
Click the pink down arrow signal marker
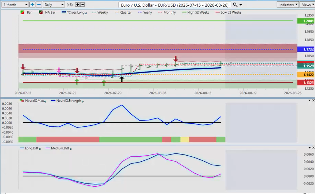[x=59, y=70]
